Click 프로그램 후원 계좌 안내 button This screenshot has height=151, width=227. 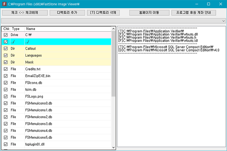coord(194,13)
